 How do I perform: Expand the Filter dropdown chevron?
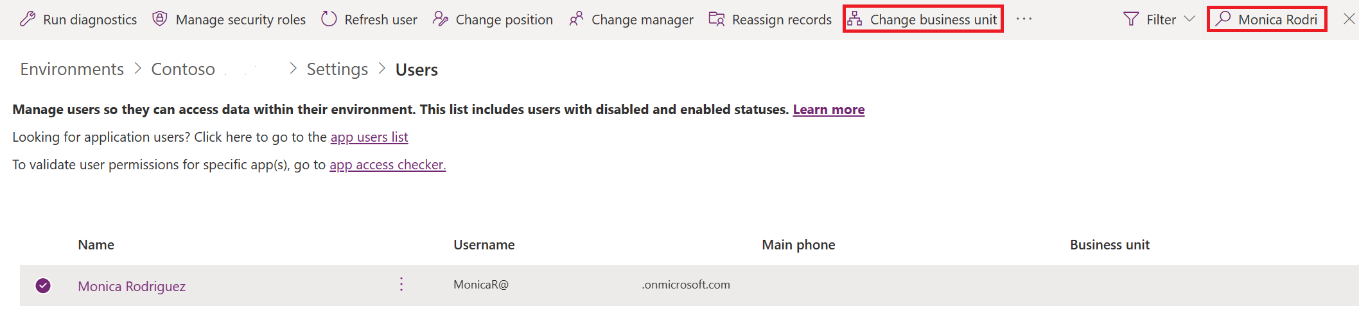coord(1189,19)
